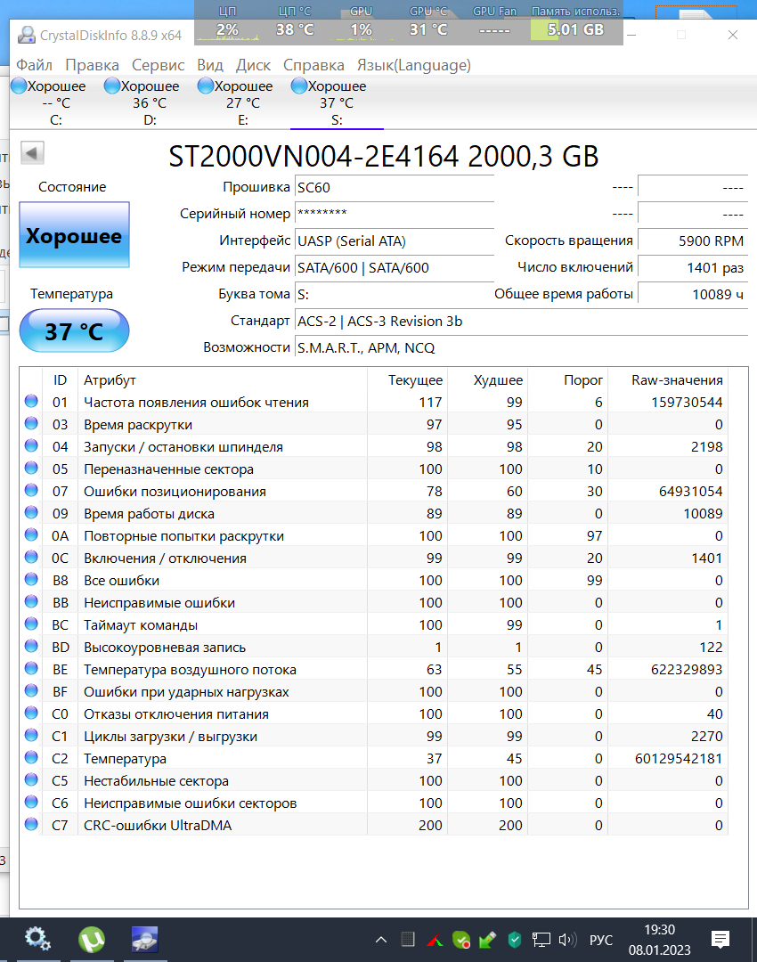Open CrystalDiskInfo taskbar icon
Viewport: 757px width, 962px height.
145,940
